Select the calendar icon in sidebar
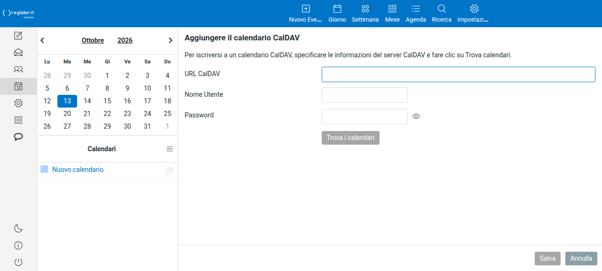Viewport: 602px width, 271px height. coord(18,86)
